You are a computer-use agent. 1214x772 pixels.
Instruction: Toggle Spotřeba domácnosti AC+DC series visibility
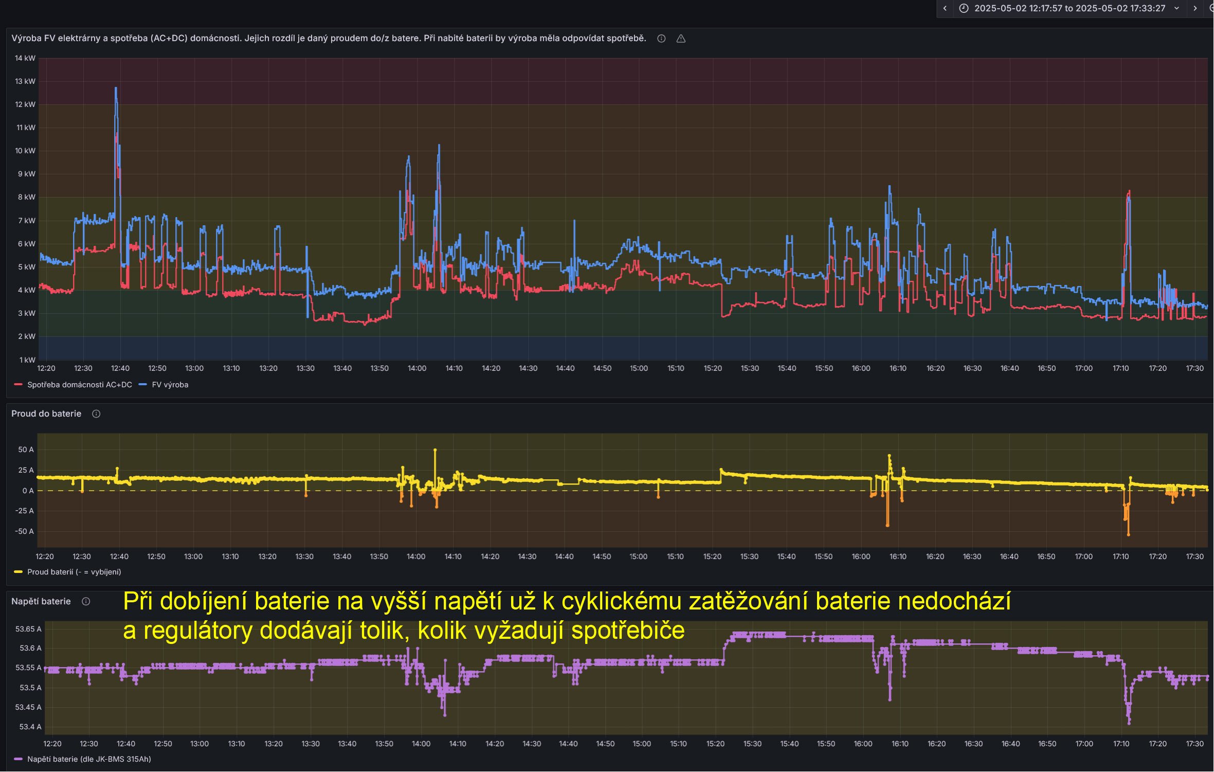pyautogui.click(x=79, y=385)
